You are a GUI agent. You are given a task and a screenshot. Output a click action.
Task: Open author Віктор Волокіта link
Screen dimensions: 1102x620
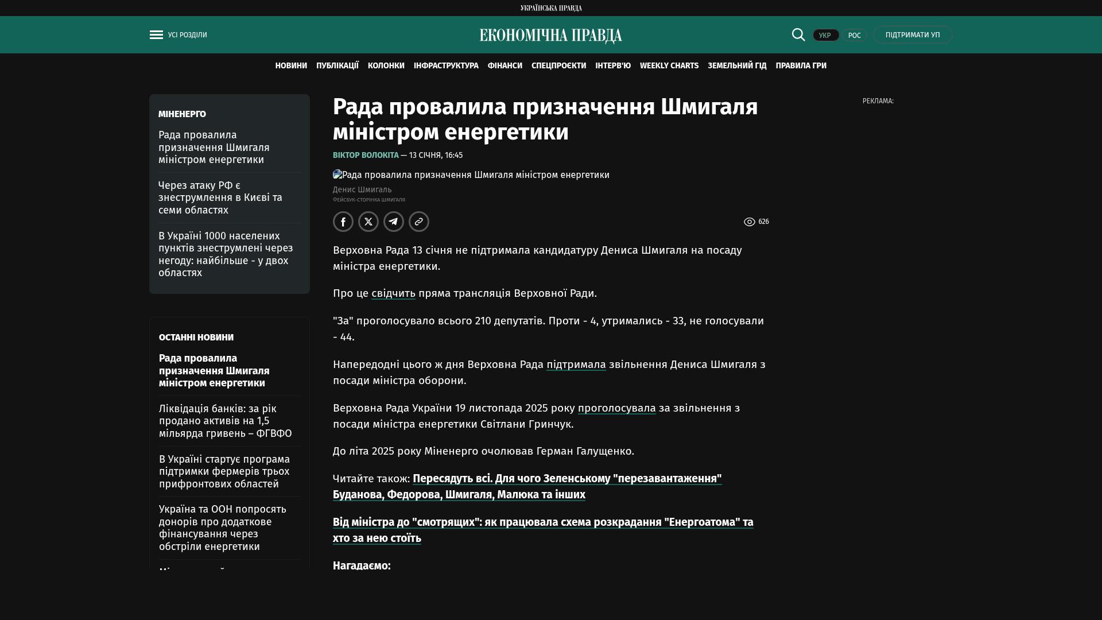pyautogui.click(x=366, y=156)
